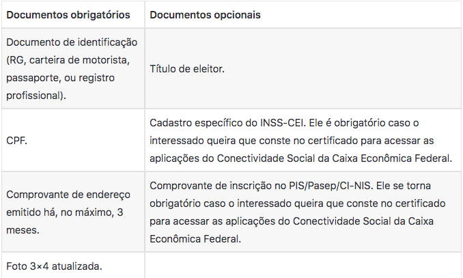Click the text 'Conectividade Social da Caixa Econômica Federal.' in the CPF row
Image resolution: width=463 pixels, height=278 pixels.
(335, 158)
